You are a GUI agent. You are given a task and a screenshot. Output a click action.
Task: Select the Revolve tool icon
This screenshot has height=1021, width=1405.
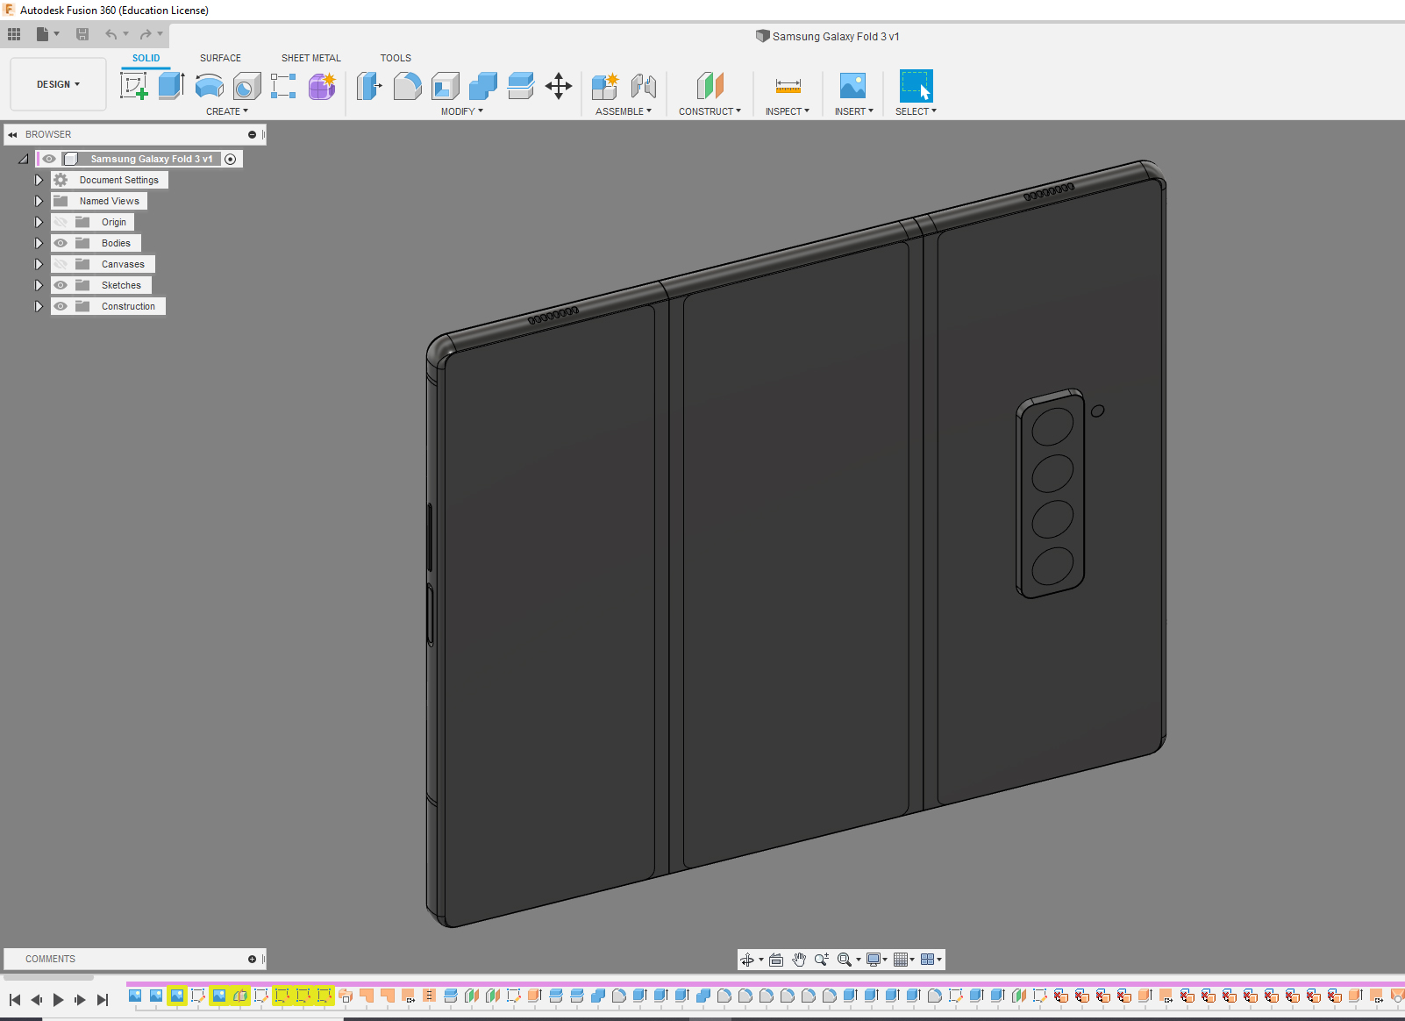click(209, 86)
